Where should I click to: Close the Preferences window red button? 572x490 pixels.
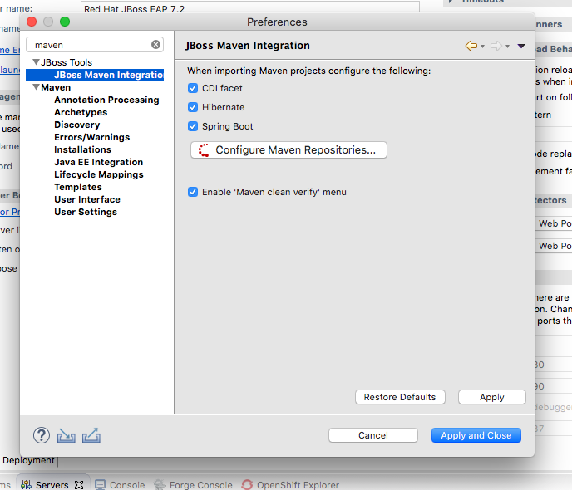(x=32, y=22)
